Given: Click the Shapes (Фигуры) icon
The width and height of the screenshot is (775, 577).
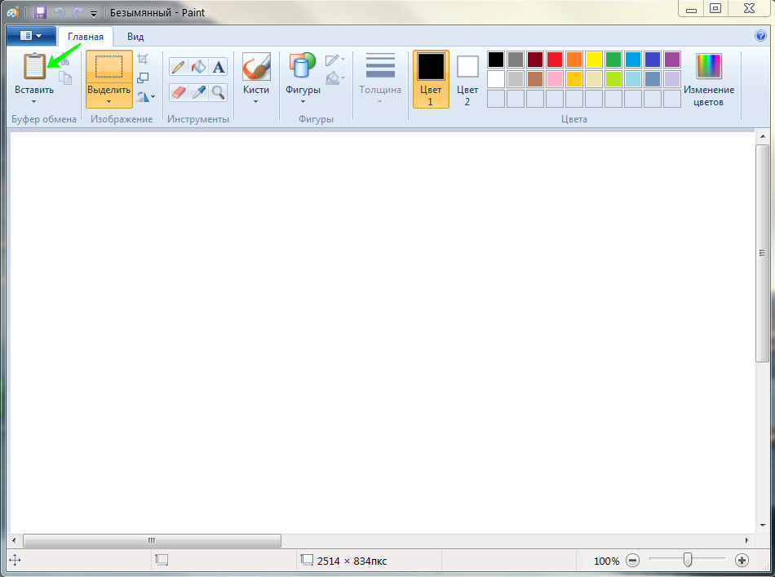Looking at the screenshot, I should 303,66.
